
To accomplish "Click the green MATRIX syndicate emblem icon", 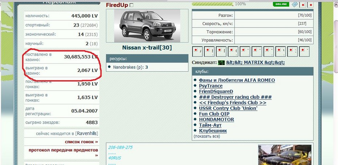I will coord(221,63).
